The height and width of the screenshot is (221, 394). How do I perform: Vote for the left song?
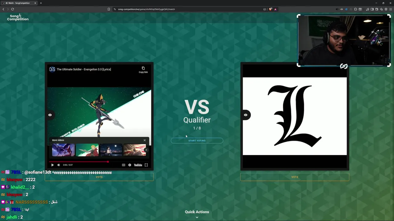[99, 177]
